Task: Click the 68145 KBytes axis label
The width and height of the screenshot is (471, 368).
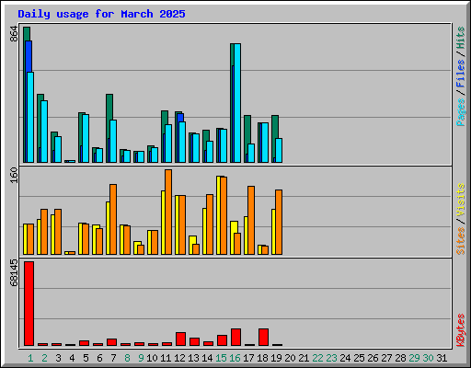Action: tap(14, 272)
